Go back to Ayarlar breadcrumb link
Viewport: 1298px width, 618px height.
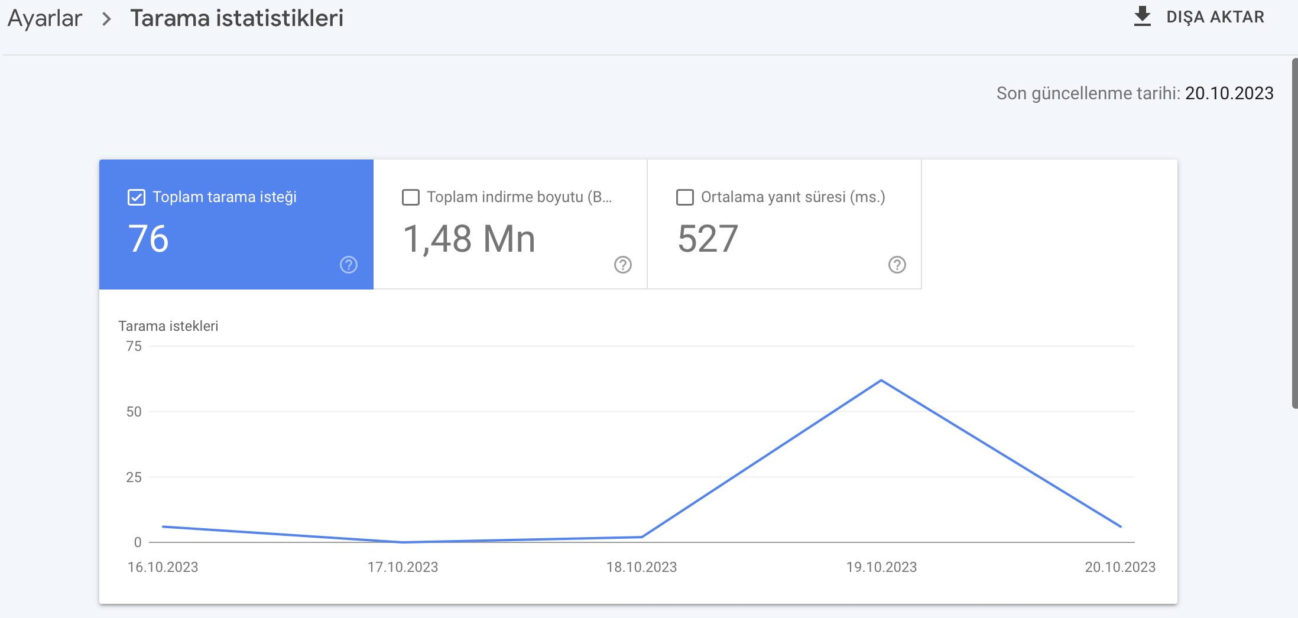(x=45, y=18)
